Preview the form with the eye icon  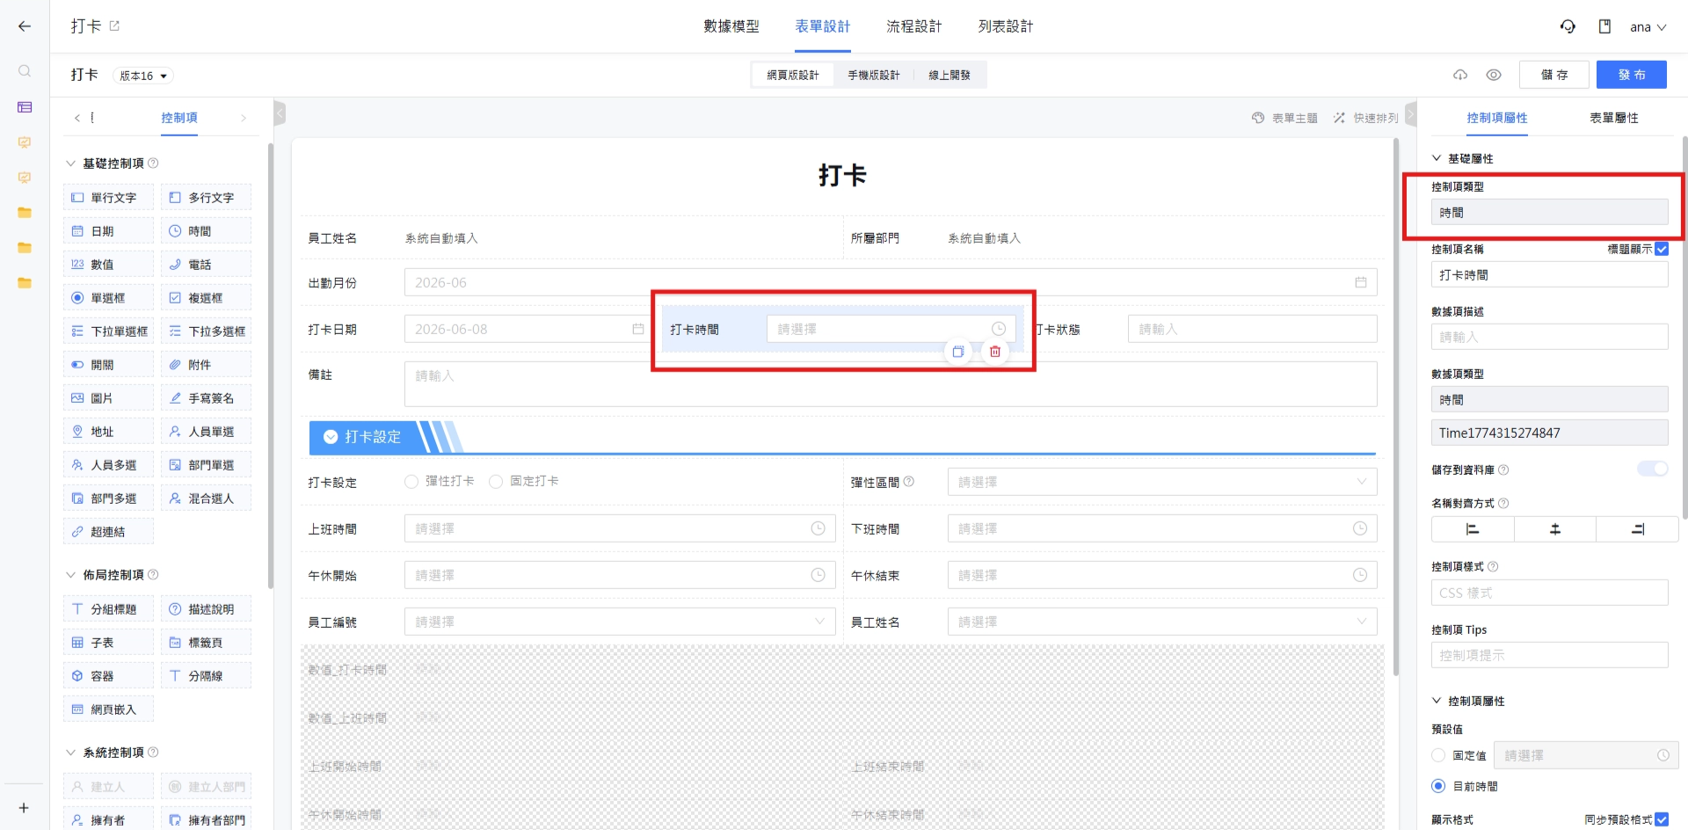point(1494,75)
